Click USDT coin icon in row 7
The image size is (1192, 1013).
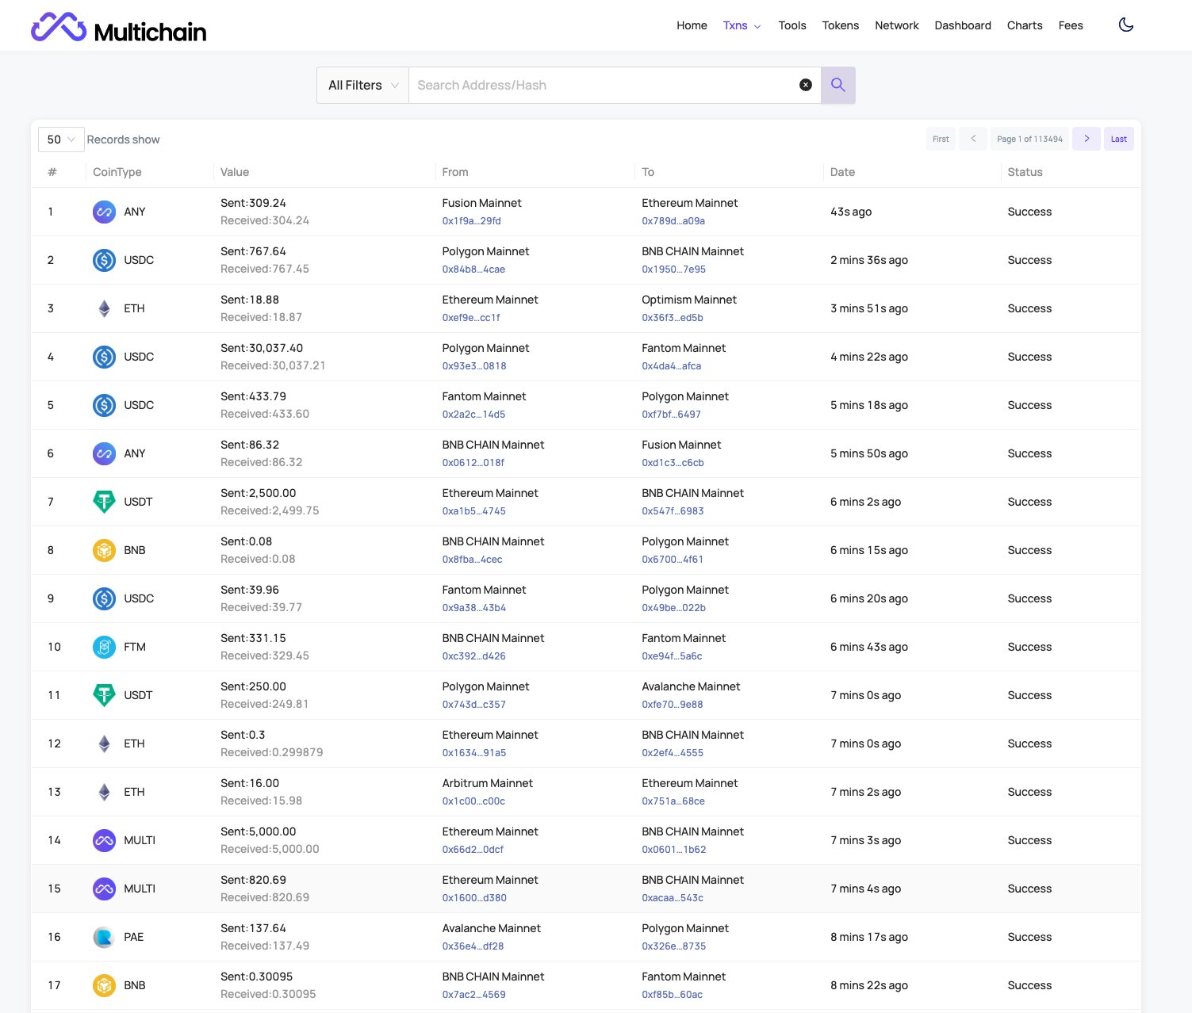[104, 502]
